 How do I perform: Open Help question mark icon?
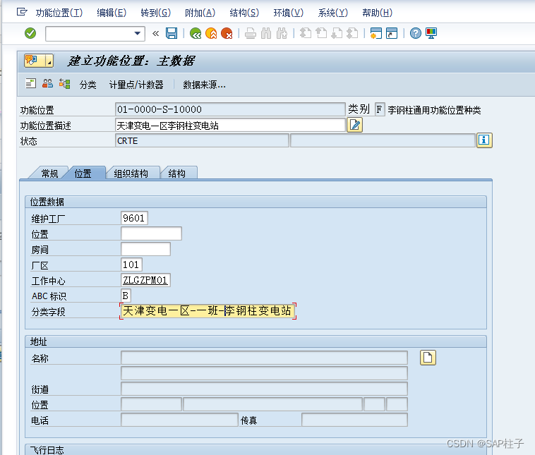click(416, 33)
